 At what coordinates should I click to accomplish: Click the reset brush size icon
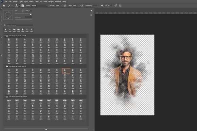pos(22,11)
